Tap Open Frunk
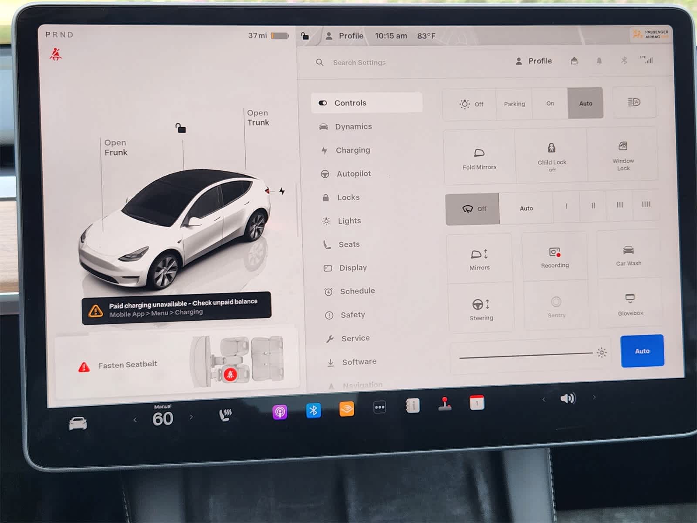 (116, 147)
